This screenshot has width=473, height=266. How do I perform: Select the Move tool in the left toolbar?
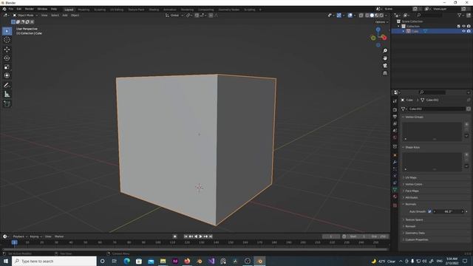point(7,50)
